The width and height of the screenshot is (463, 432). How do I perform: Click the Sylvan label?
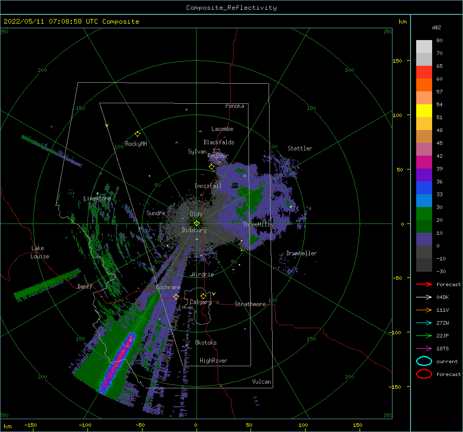(x=197, y=152)
